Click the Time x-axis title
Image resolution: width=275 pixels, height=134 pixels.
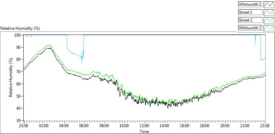click(x=144, y=131)
